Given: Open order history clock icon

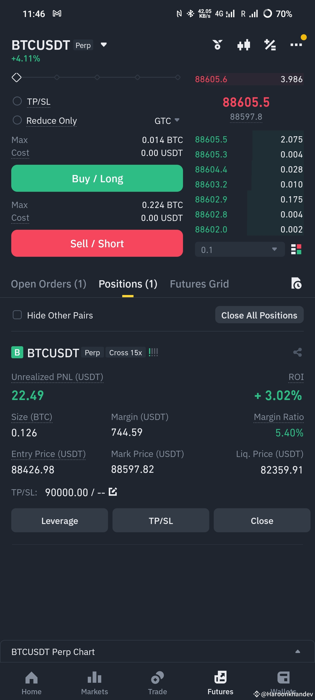Looking at the screenshot, I should [296, 283].
